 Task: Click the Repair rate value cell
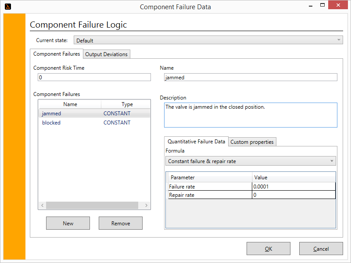pyautogui.click(x=294, y=195)
